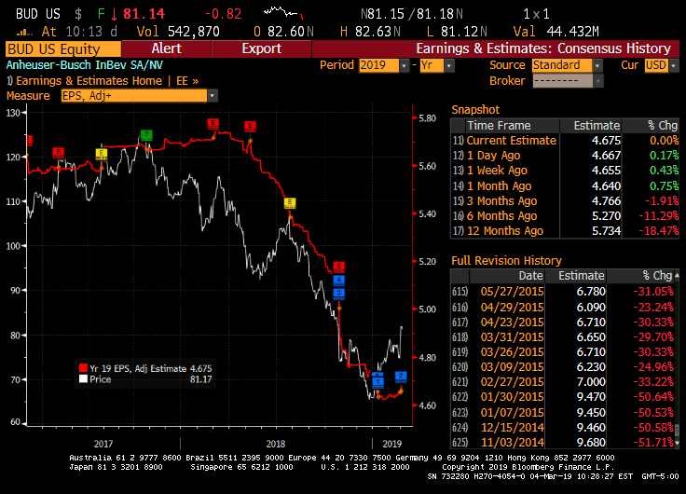Select the 1 Day Ago snapshot row
Image resolution: width=686 pixels, height=494 pixels.
[x=565, y=156]
